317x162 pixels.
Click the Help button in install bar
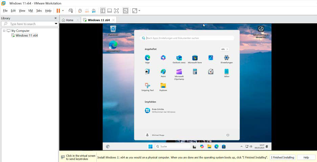pos(306,158)
